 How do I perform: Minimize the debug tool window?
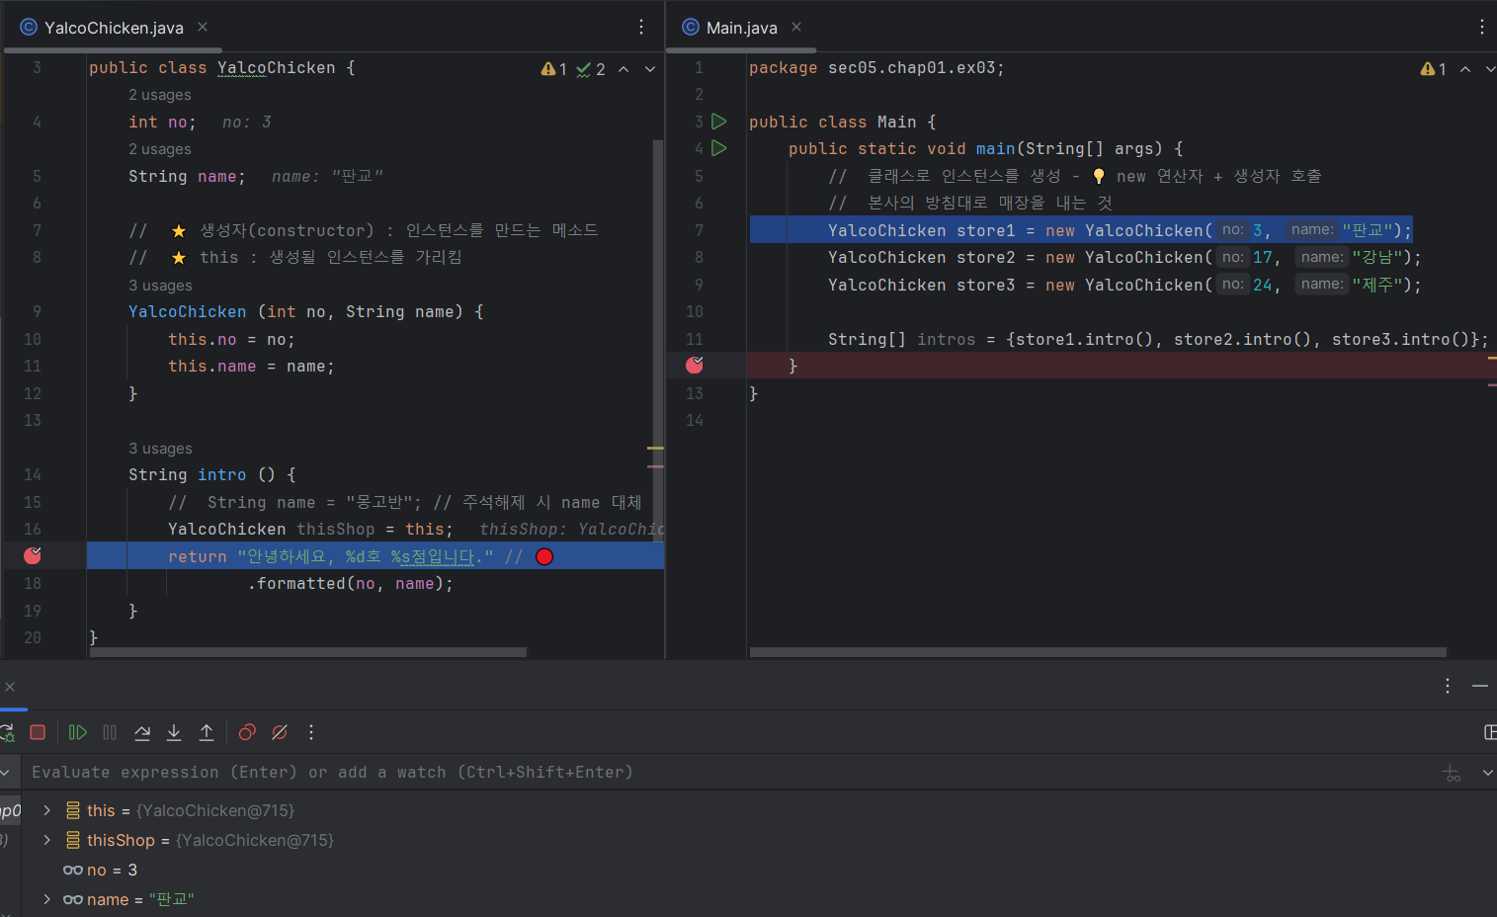[x=1480, y=686]
